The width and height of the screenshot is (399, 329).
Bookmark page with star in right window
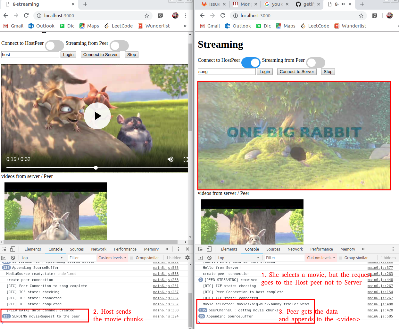click(361, 16)
